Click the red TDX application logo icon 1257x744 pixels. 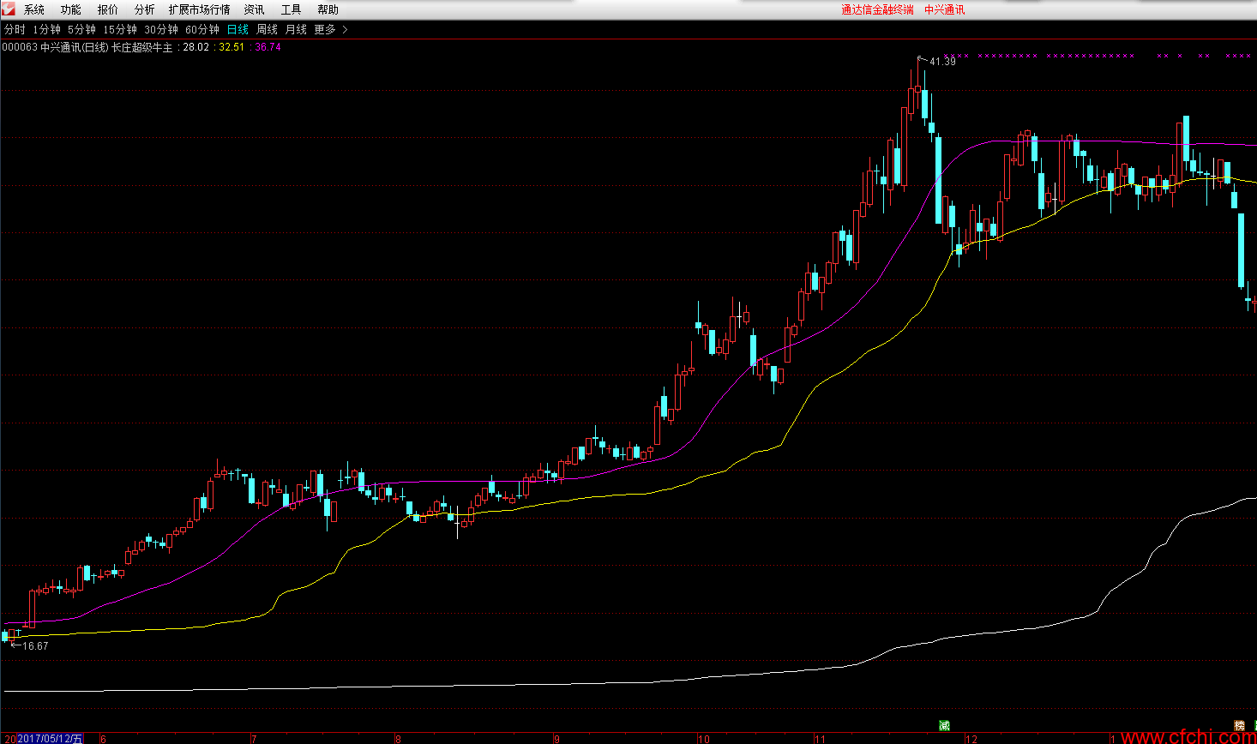9,9
